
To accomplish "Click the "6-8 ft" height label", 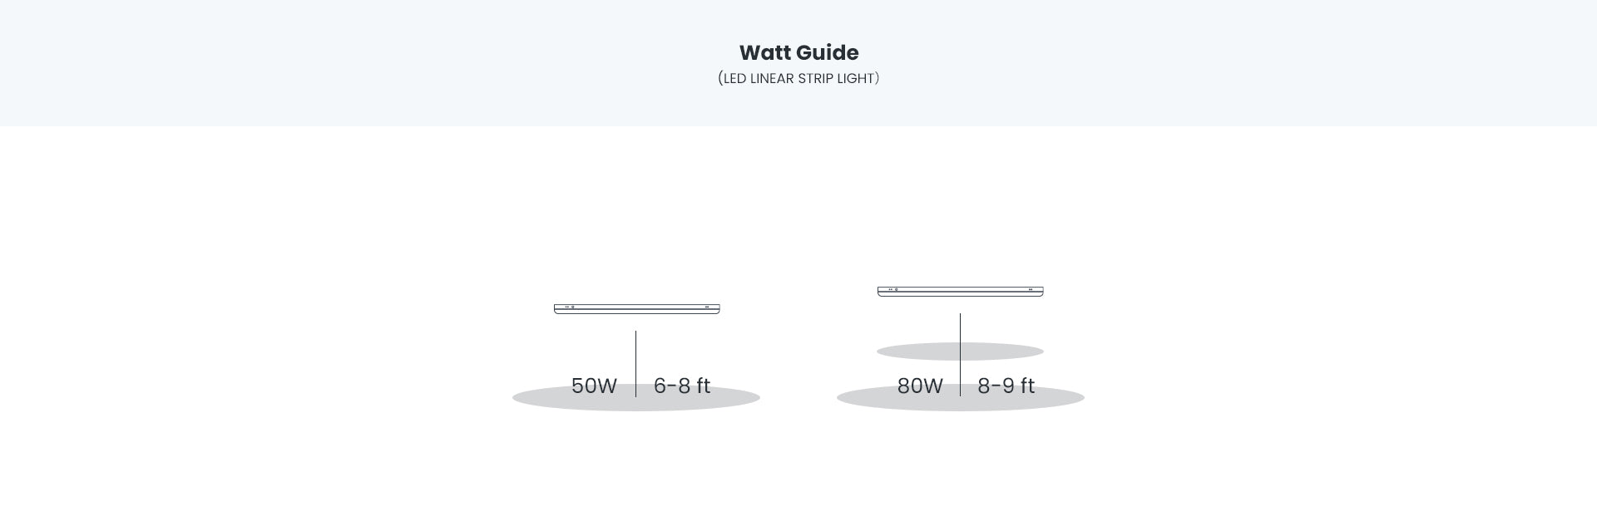I will point(681,386).
